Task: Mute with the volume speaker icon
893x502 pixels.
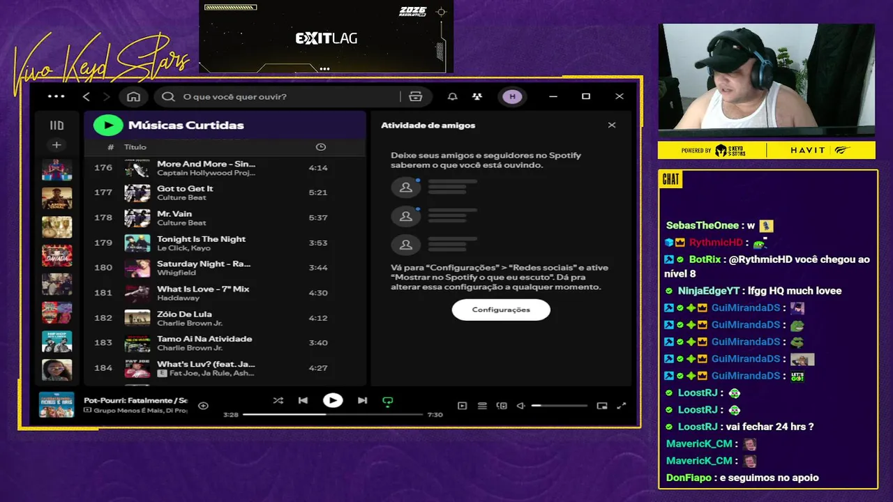Action: point(520,406)
